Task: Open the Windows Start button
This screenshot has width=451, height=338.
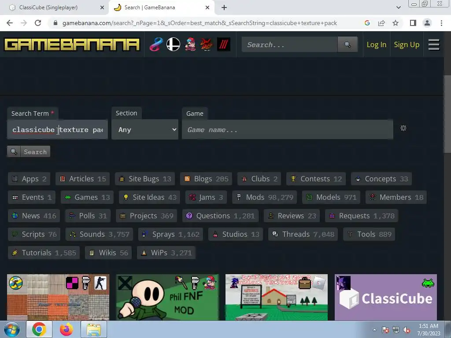Action: point(12,329)
